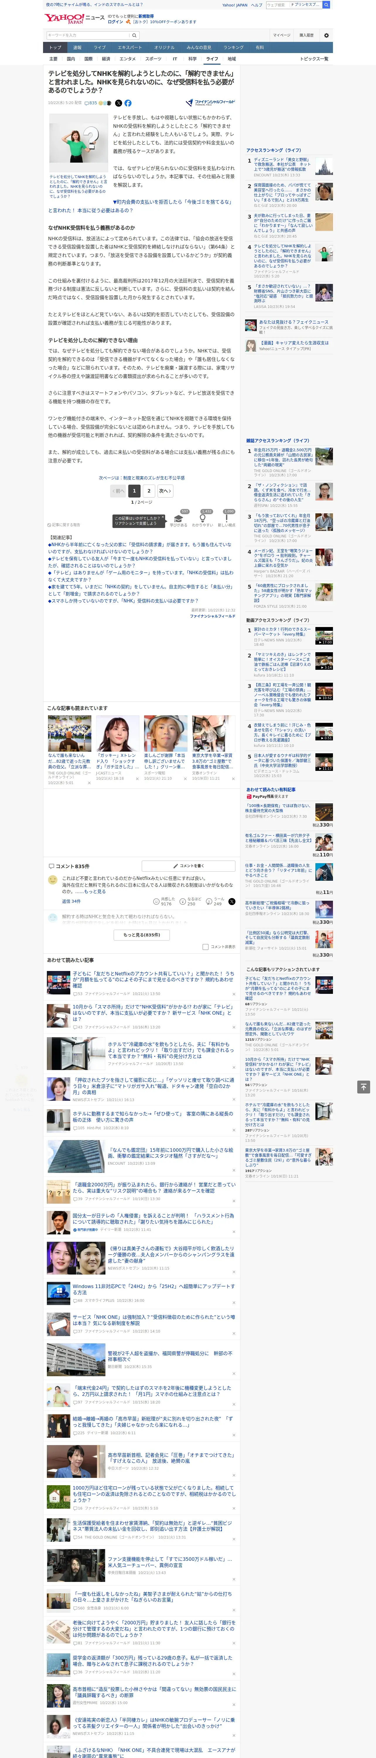Go to article page 2
376x1758 pixels.
click(x=149, y=491)
